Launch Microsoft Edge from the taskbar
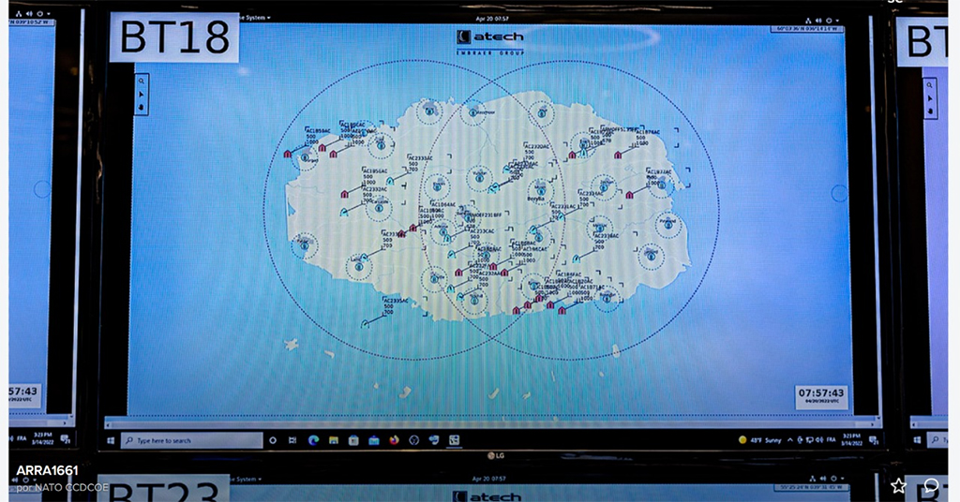 tap(313, 440)
